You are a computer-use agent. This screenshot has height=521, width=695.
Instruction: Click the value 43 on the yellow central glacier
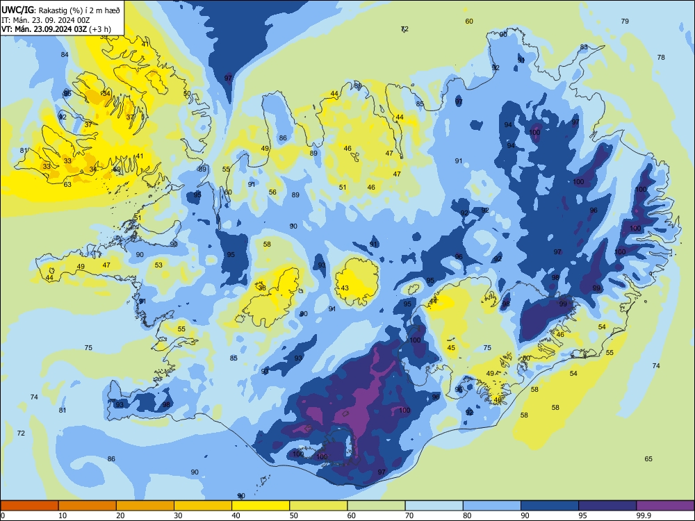coord(345,288)
